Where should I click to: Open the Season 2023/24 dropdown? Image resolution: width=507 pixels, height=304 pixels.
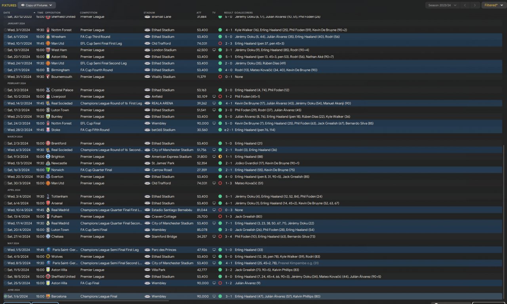pyautogui.click(x=442, y=5)
